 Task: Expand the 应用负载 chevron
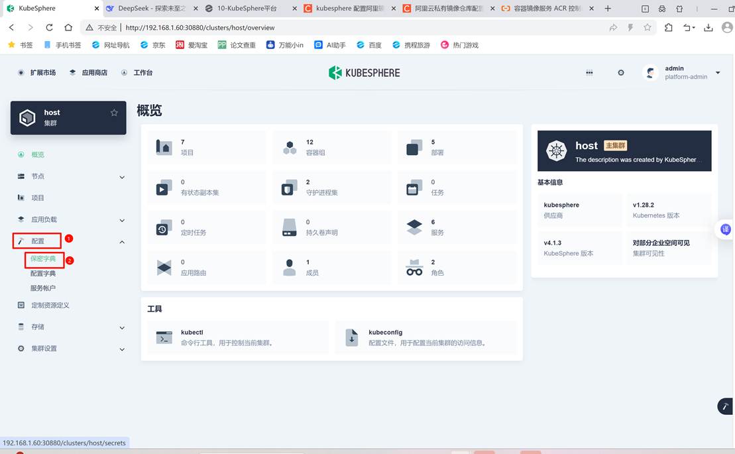coord(122,220)
